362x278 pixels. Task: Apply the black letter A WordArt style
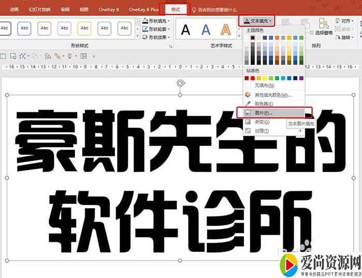coord(185,30)
